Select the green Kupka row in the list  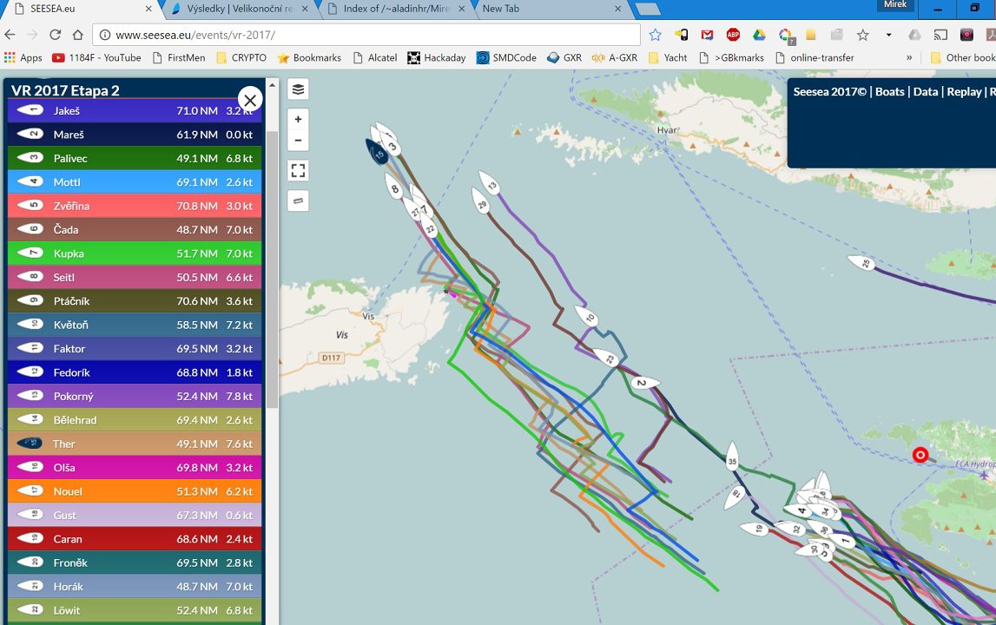point(135,253)
